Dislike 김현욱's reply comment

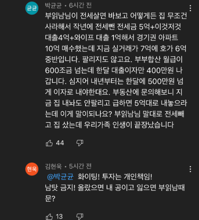(80, 216)
